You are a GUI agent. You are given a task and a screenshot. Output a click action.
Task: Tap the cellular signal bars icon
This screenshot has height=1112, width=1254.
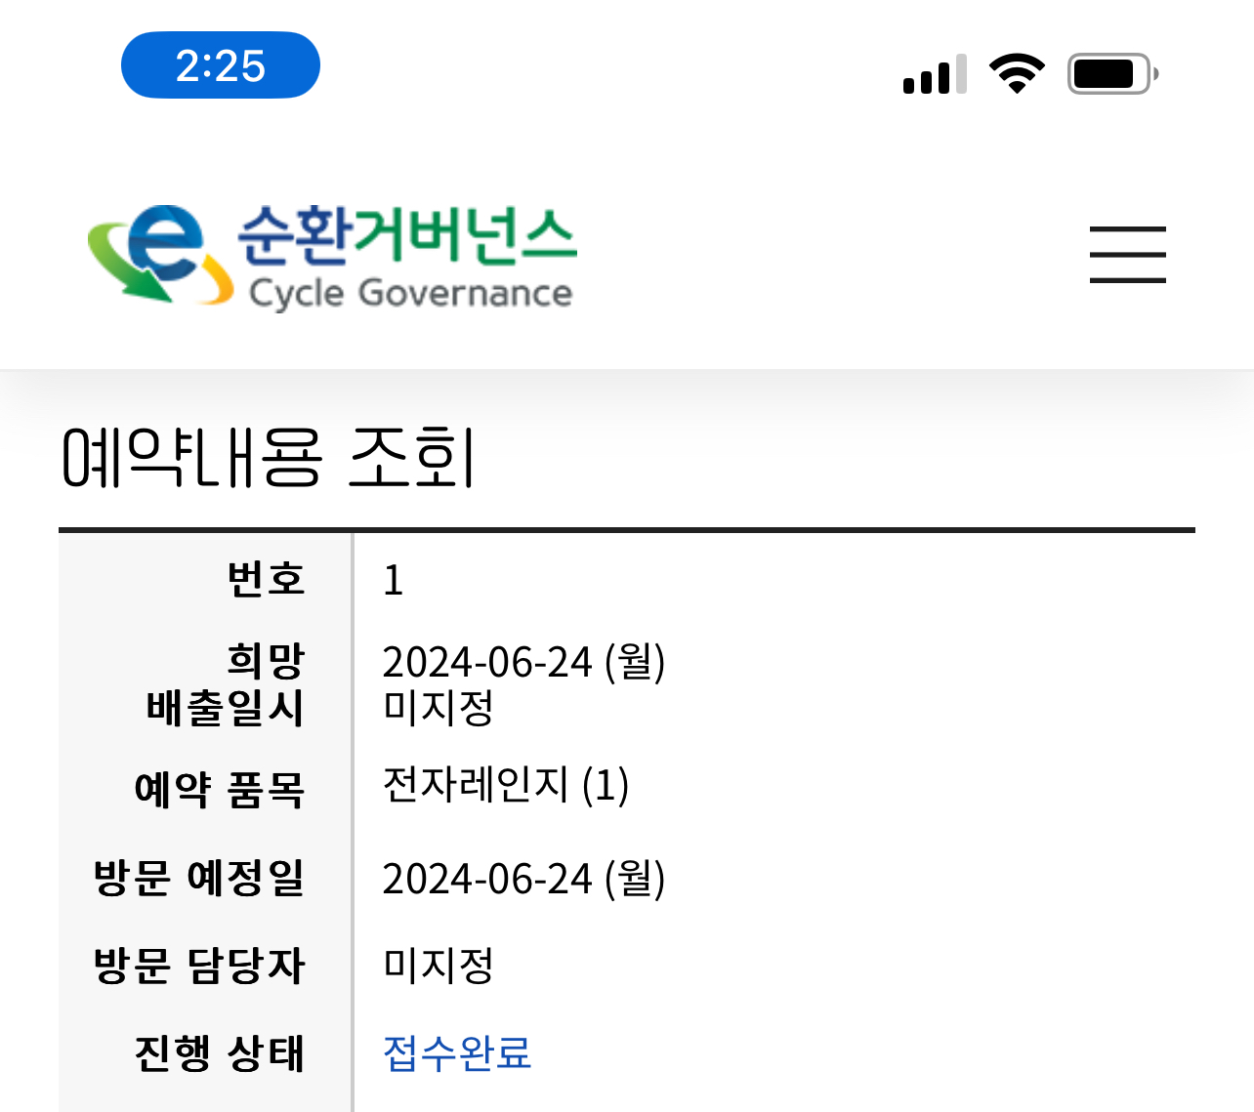point(934,75)
